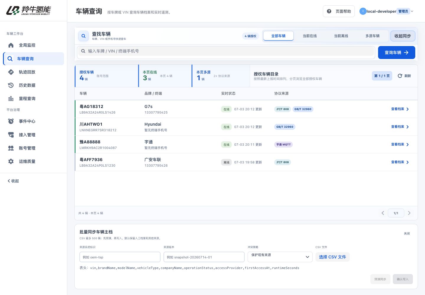Click the JT/T 808 tag in 粤AG18312 row
Image resolution: width=425 pixels, height=295 pixels.
point(282,109)
